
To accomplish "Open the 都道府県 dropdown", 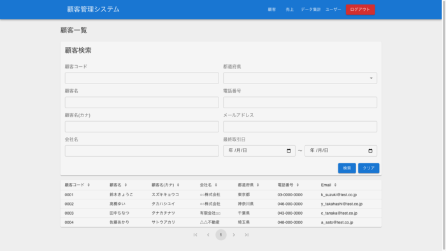I will 300,78.
